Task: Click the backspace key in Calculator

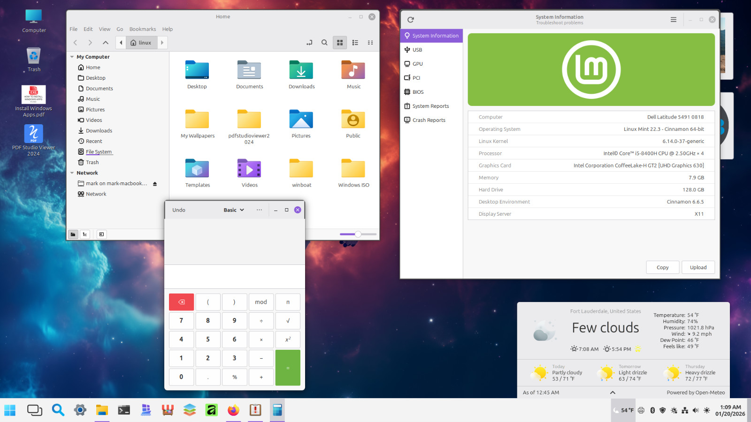Action: click(182, 302)
